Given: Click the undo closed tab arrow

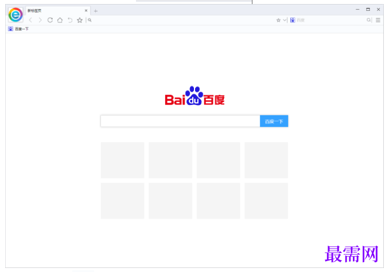Looking at the screenshot, I should click(70, 20).
